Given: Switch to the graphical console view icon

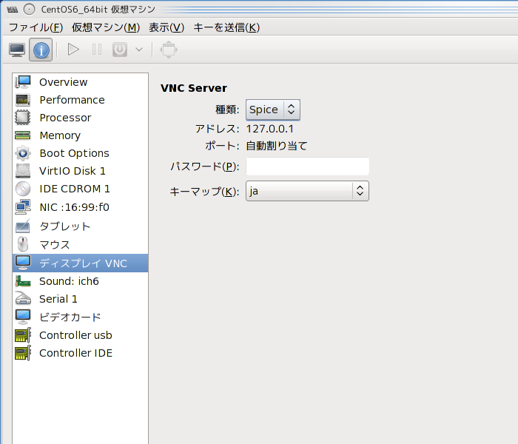Looking at the screenshot, I should (17, 50).
